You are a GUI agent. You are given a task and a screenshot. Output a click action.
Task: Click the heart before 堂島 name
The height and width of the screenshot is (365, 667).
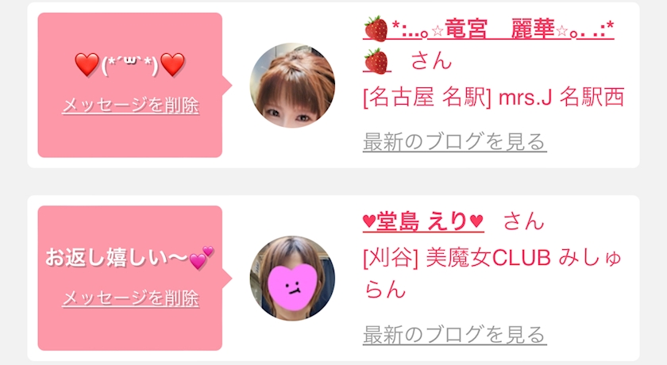click(369, 221)
